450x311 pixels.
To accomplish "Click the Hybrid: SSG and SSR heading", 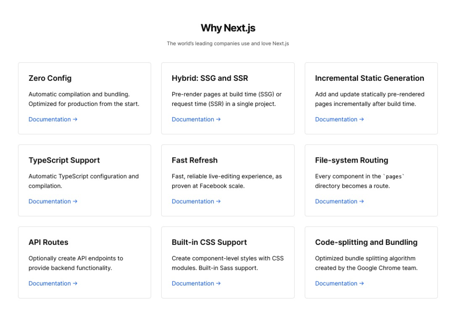I will pyautogui.click(x=210, y=78).
